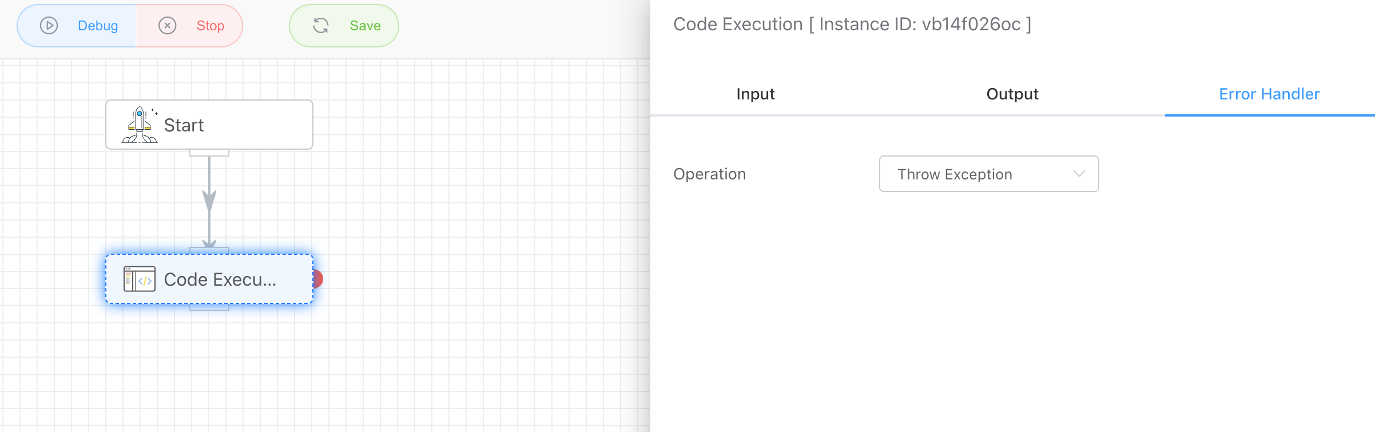Click the Code Execution node's top input port
Image resolution: width=1375 pixels, height=432 pixels.
[209, 250]
